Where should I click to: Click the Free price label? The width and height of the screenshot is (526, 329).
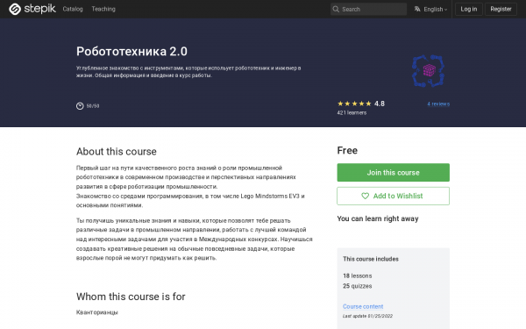347,150
